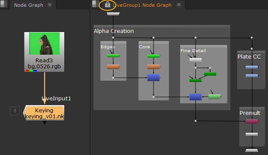Select the top light-blue node in Plate CC
This screenshot has height=155, width=268.
coord(252,67)
